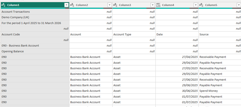Click Column5's text type icon
The height and width of the screenshot is (107, 241).
201,5
